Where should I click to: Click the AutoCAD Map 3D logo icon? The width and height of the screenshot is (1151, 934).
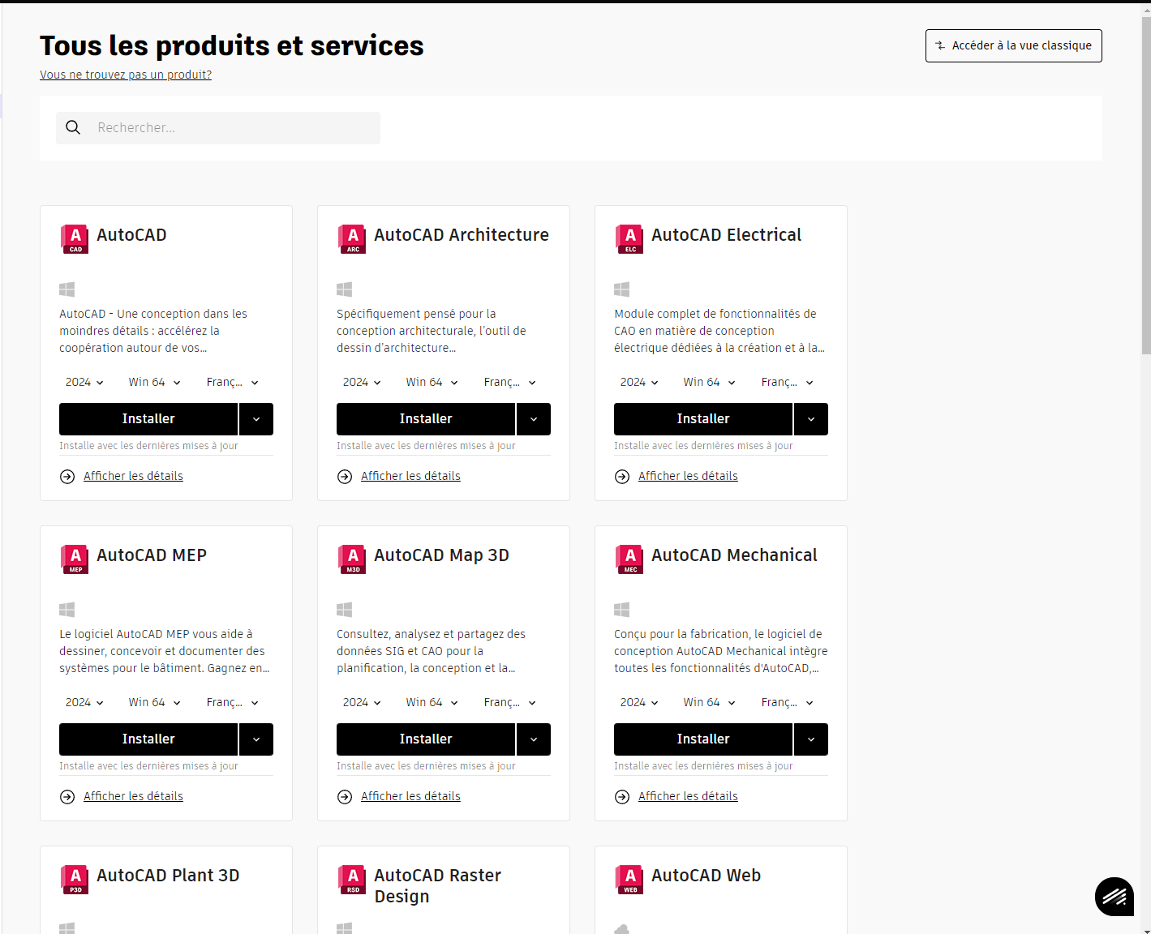point(352,559)
